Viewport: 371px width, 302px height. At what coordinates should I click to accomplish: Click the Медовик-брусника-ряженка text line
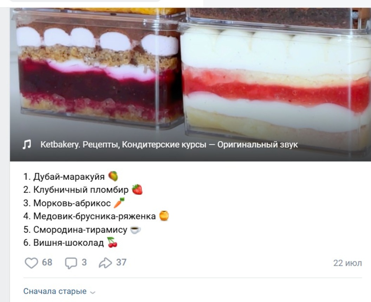tap(95, 216)
